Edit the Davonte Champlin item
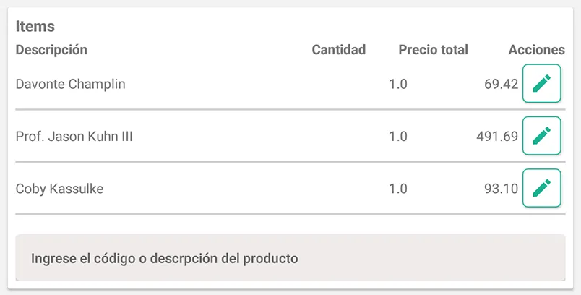Image resolution: width=581 pixels, height=295 pixels. 541,84
